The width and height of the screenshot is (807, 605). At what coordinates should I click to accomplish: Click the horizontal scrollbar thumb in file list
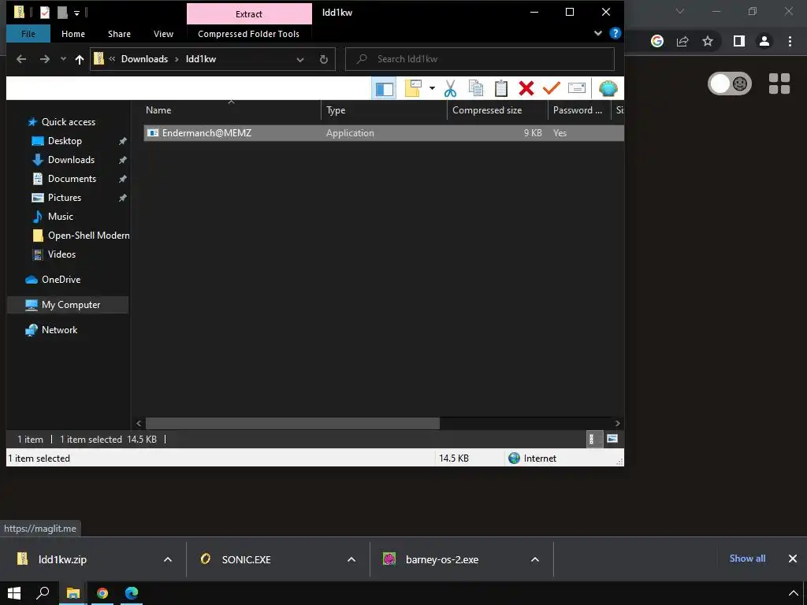coord(293,423)
